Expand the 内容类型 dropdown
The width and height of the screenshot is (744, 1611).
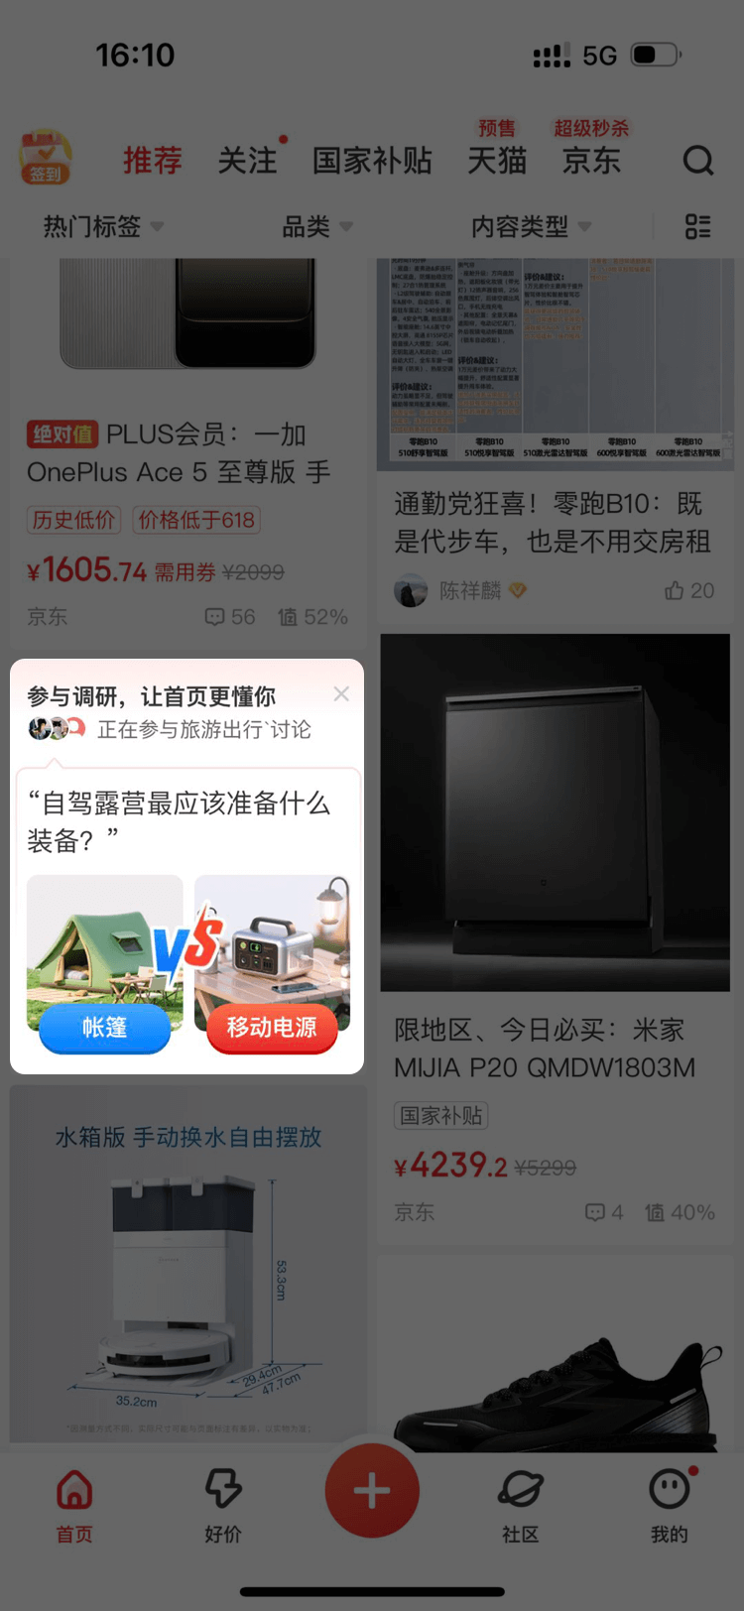[x=531, y=227]
